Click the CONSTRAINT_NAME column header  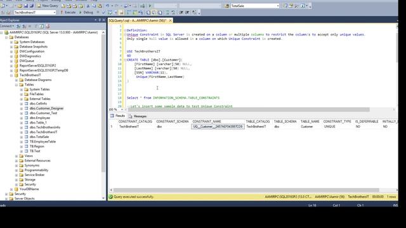[x=207, y=121]
